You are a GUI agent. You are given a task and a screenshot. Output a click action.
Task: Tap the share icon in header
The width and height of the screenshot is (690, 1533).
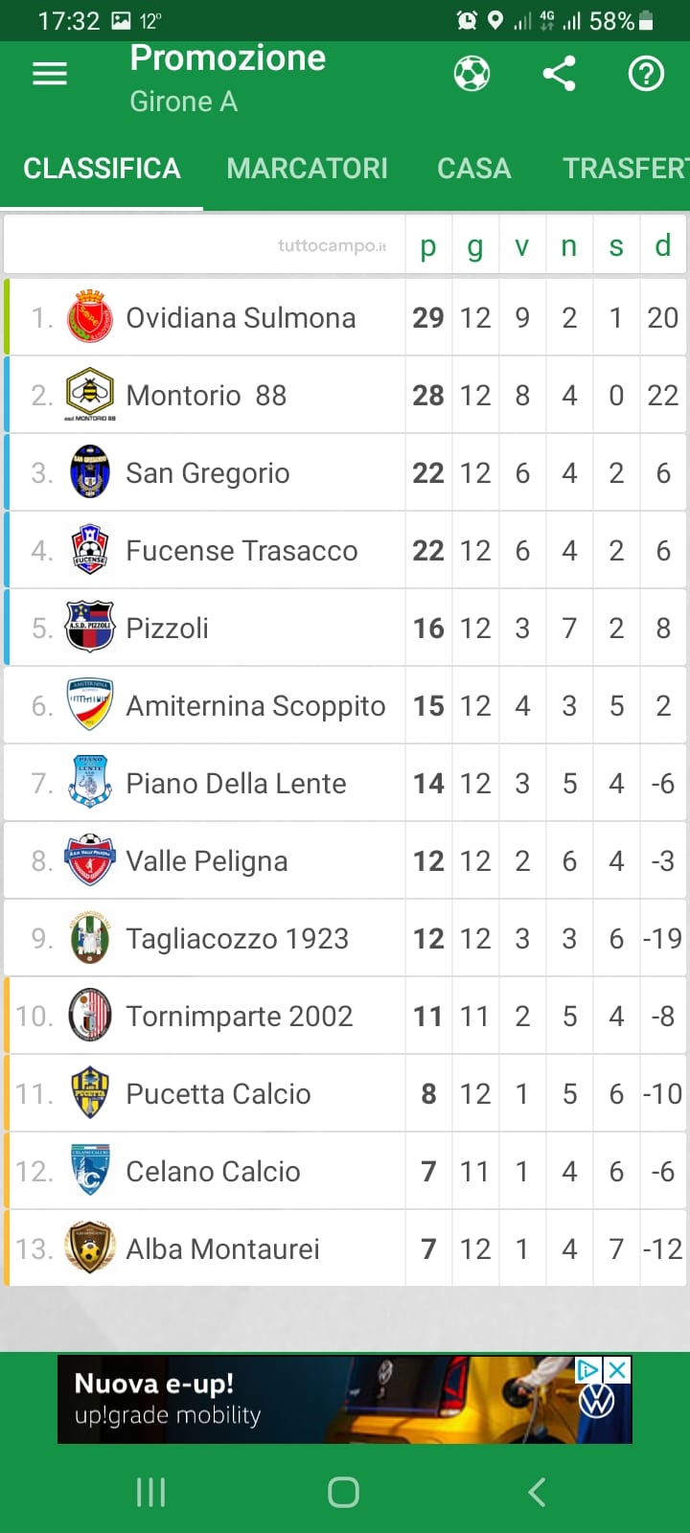coord(559,74)
